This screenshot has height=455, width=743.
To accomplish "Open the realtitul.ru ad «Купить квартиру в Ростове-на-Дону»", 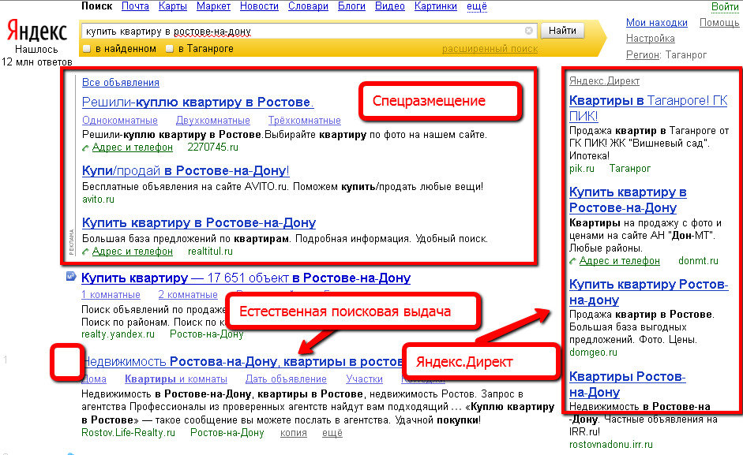I will 198,222.
